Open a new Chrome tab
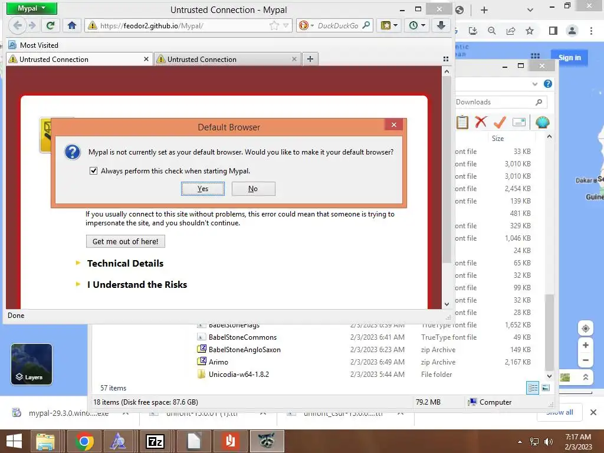 (484, 10)
